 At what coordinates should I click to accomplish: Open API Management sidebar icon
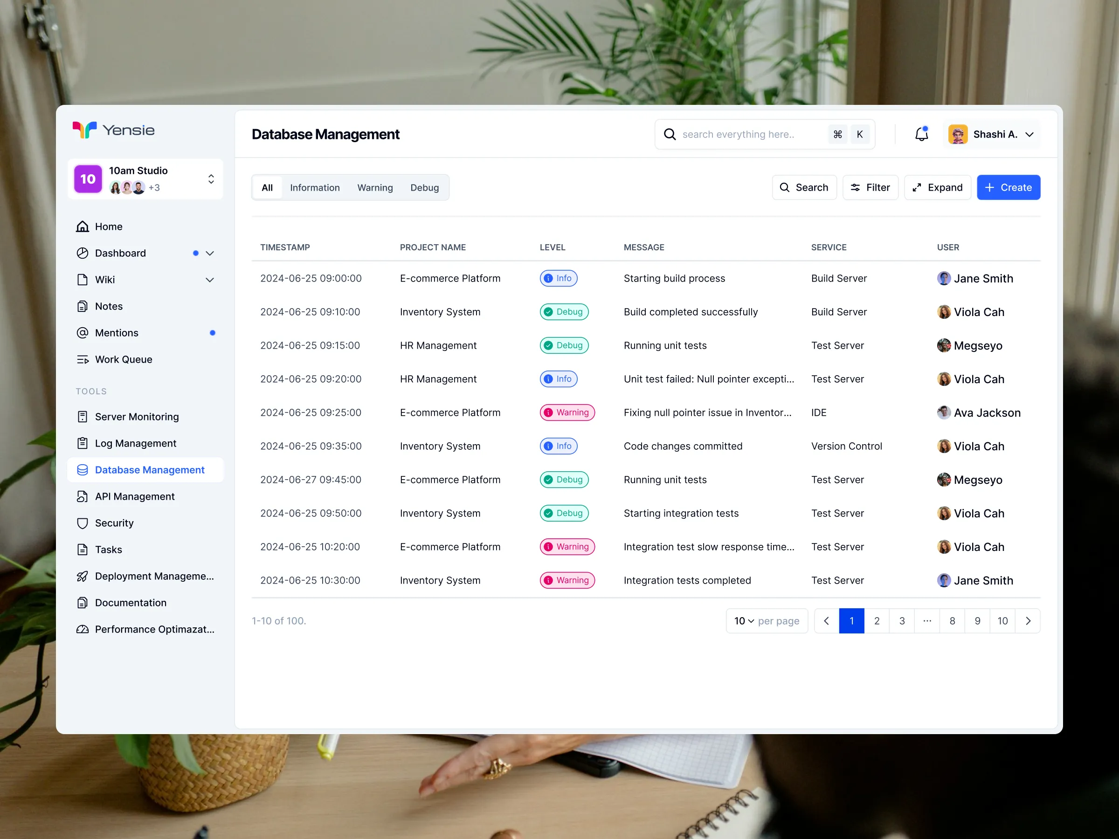point(83,496)
